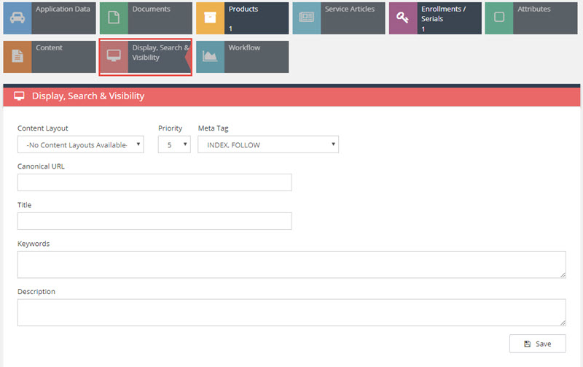
Task: Open the Priority dropdown showing 5
Action: (x=174, y=144)
